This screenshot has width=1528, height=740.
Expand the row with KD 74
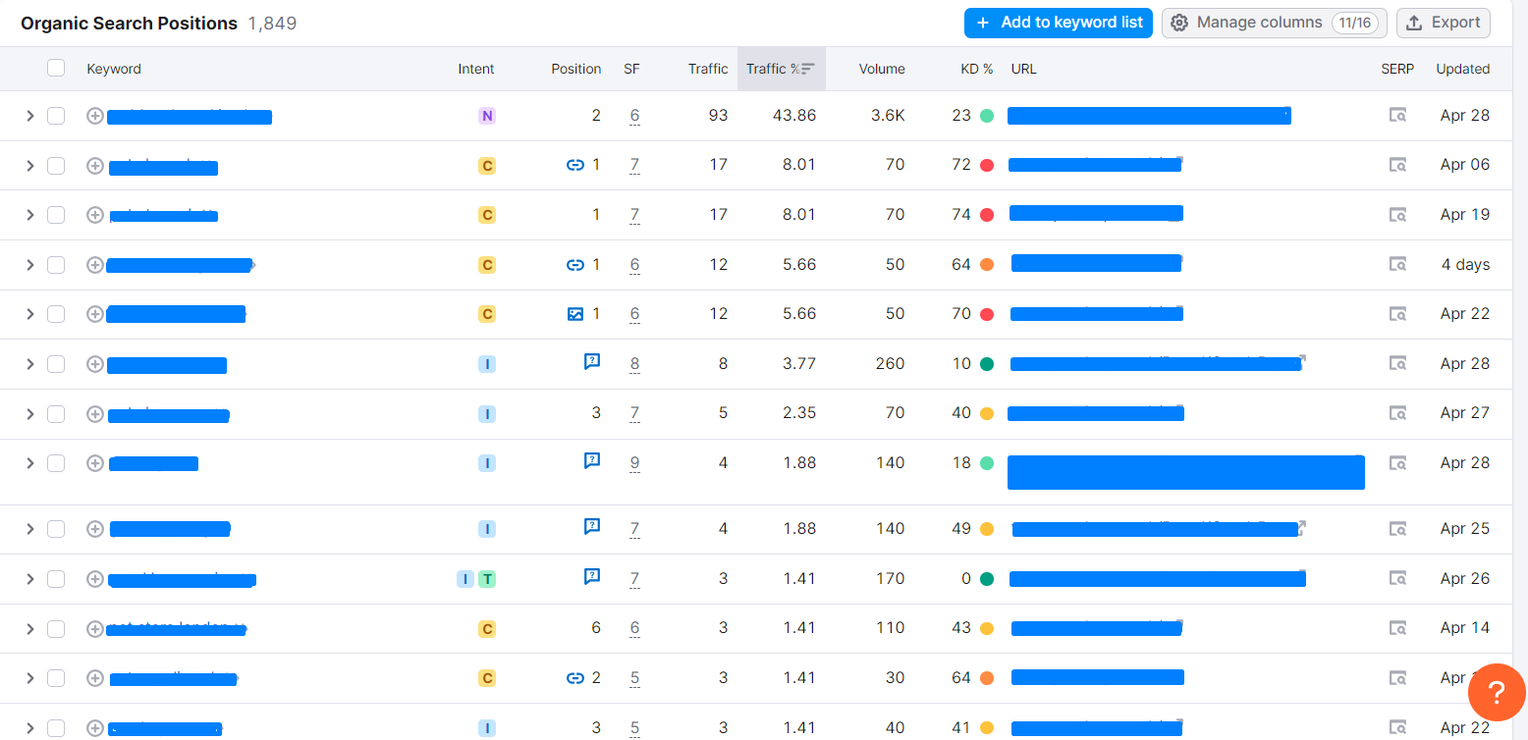[x=29, y=215]
